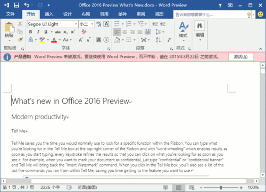Switch to the 布局 Layout tab
Screen dimensions: 266x192
[x=86, y=14]
